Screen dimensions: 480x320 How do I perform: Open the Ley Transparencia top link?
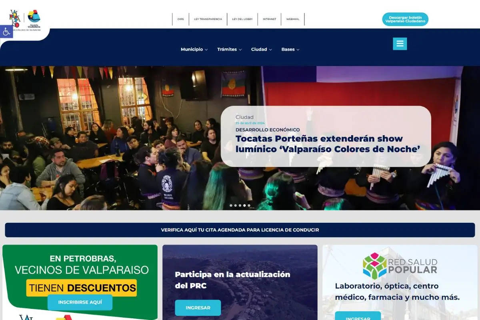208,19
